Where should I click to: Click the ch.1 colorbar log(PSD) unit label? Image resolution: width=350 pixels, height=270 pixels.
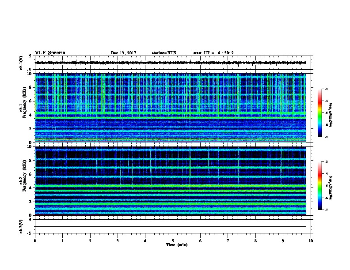pyautogui.click(x=331, y=115)
